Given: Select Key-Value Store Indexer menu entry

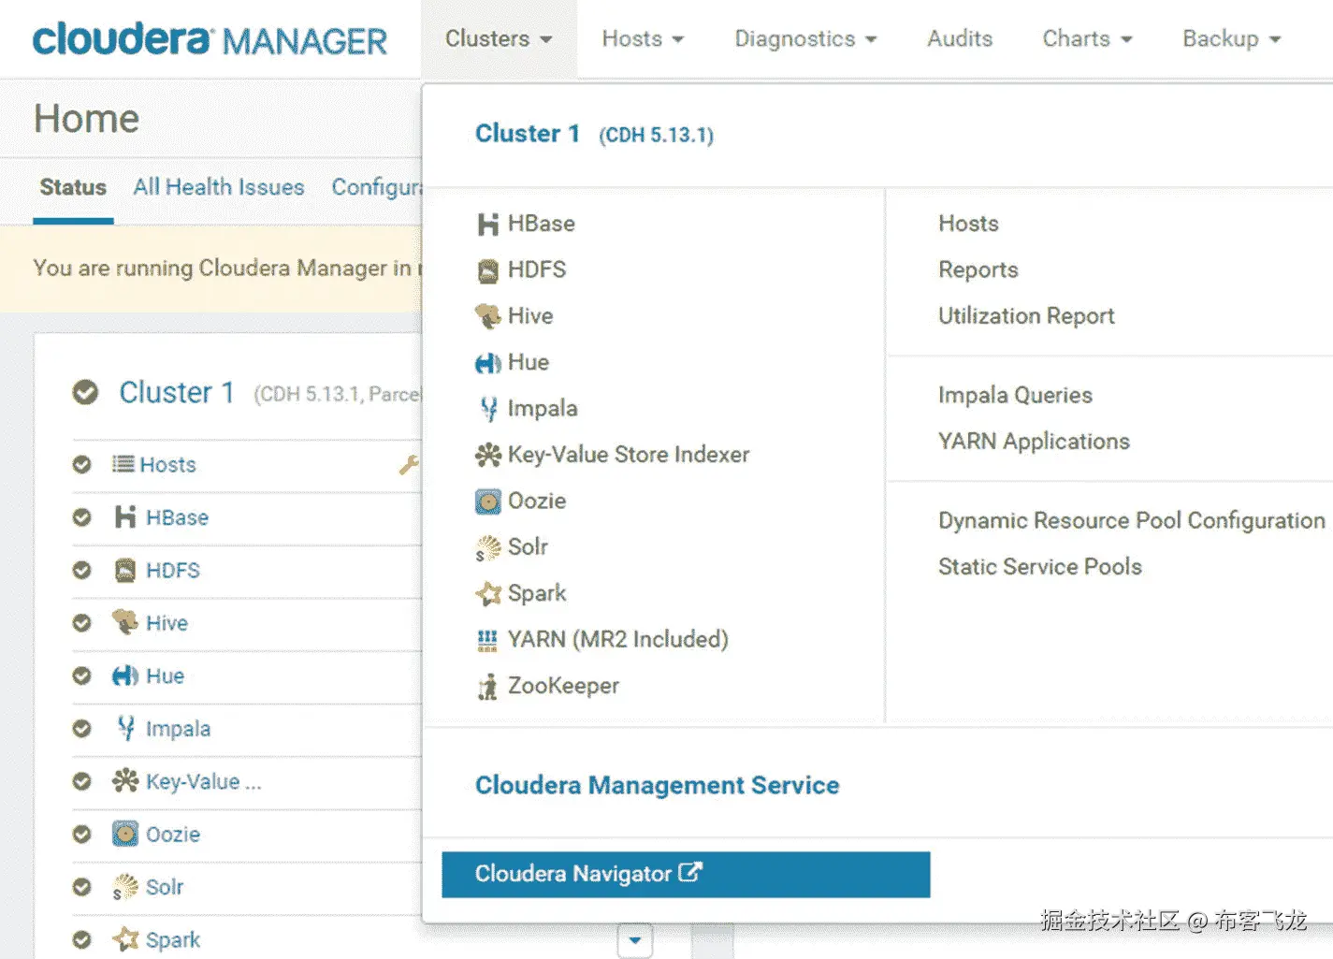Looking at the screenshot, I should coord(629,455).
